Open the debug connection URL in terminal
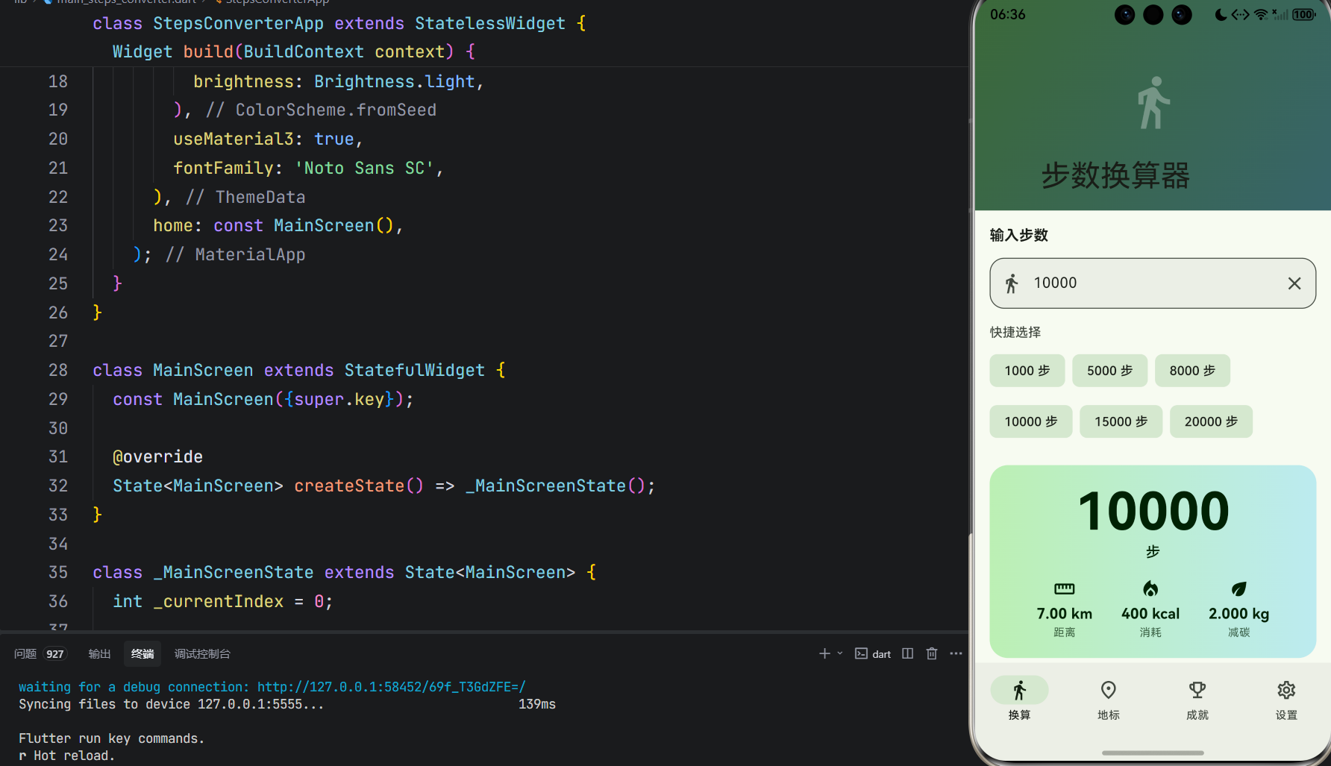Screen dimensions: 1331x766 pyautogui.click(x=392, y=687)
